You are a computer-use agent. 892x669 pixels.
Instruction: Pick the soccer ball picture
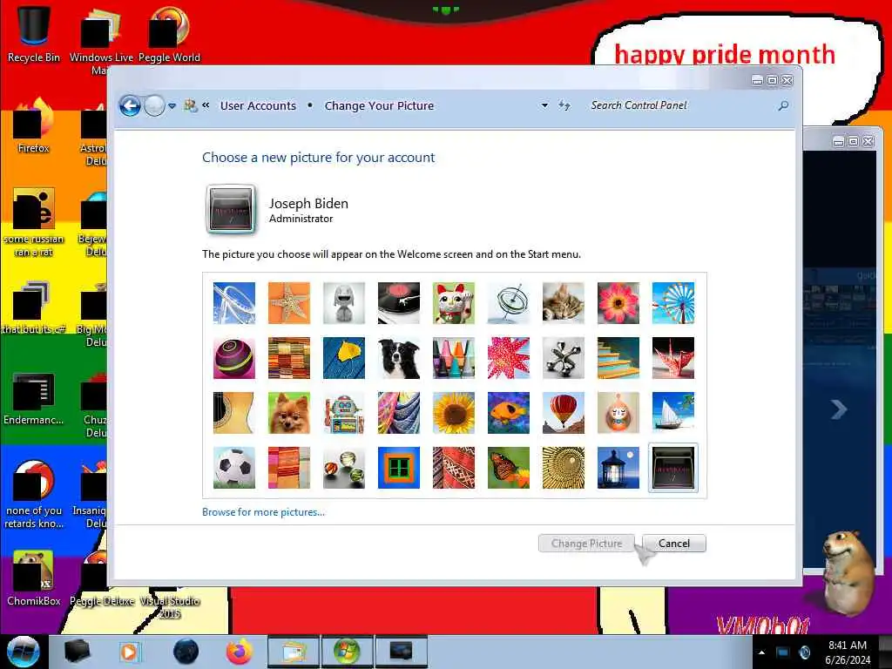pos(234,468)
